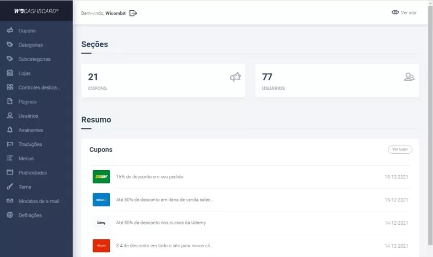This screenshot has height=257, width=433.
Task: Click the users icon in the Usuários card
Action: tap(409, 77)
